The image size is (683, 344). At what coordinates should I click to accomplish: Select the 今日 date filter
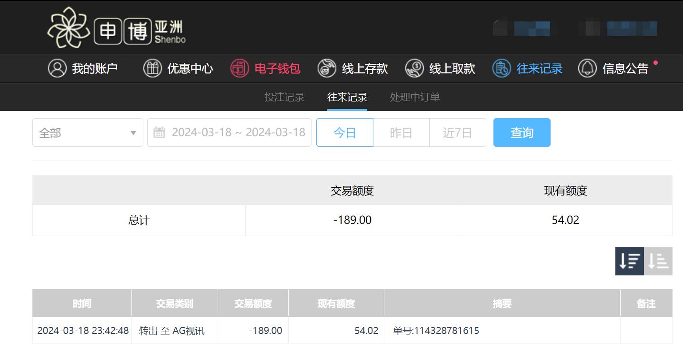(345, 132)
